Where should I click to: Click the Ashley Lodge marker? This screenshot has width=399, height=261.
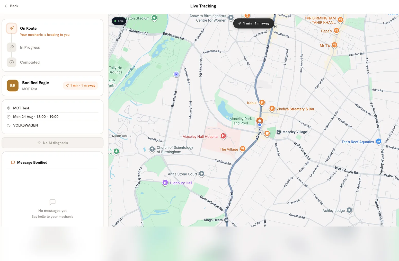coord(349,210)
